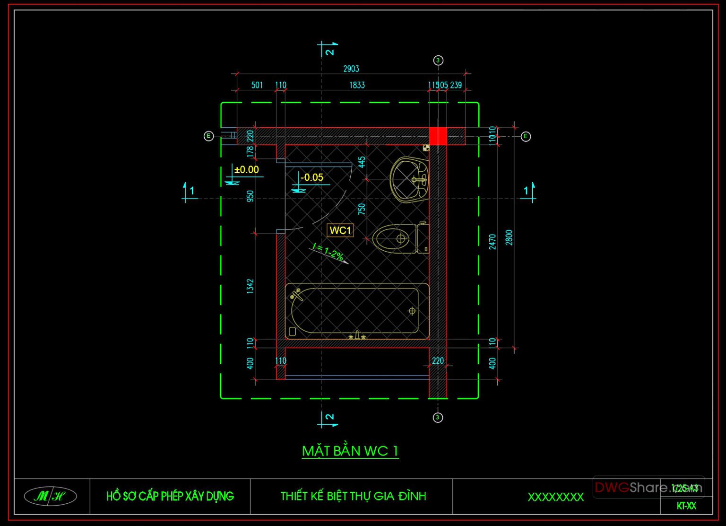The width and height of the screenshot is (726, 526).
Task: Select the grid marker E on the left
Action: tap(208, 135)
